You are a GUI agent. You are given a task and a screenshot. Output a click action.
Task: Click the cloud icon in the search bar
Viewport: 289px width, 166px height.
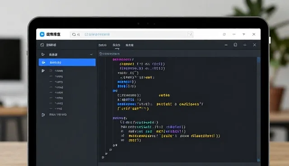tap(74, 34)
